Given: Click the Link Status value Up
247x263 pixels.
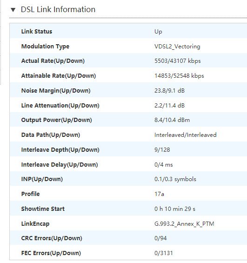Looking at the screenshot, I should point(158,32).
